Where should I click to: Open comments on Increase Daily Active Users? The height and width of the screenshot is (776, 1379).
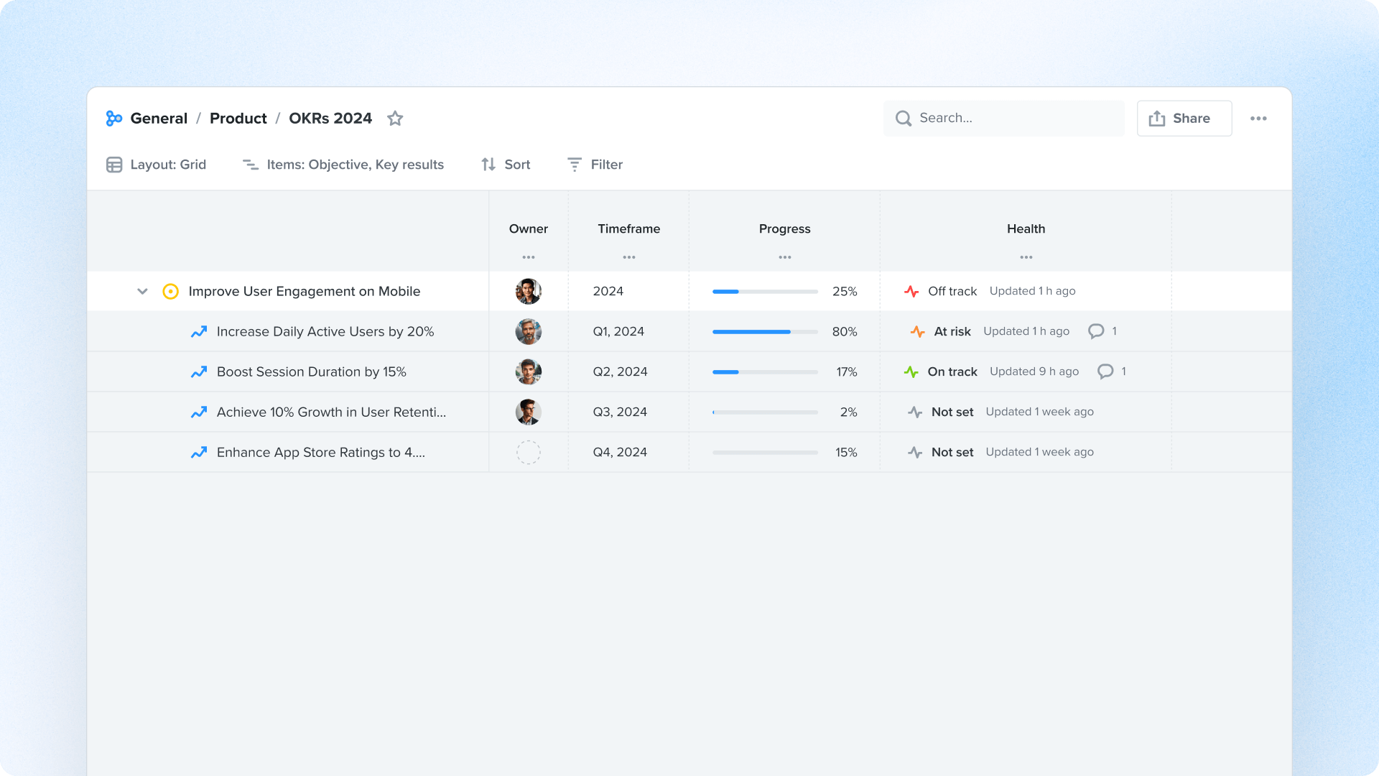pos(1096,331)
